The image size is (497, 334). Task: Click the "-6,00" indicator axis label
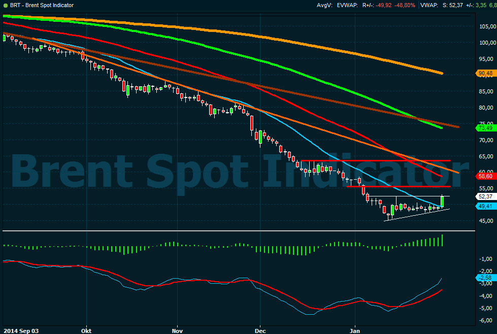486,320
